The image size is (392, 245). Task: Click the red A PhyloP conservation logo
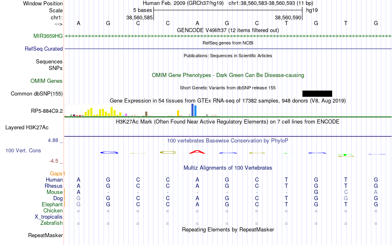pos(197,152)
